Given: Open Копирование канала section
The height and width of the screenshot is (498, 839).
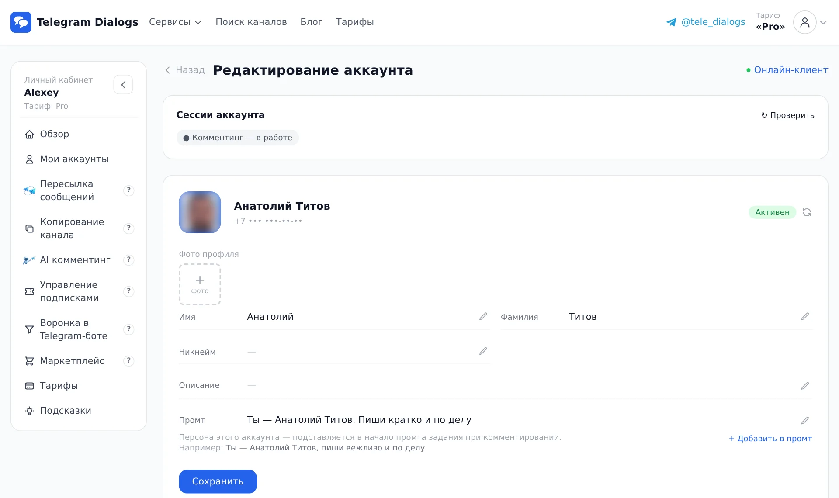Looking at the screenshot, I should pos(72,228).
